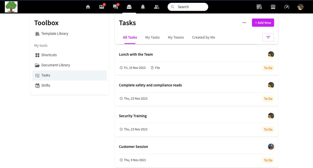This screenshot has height=168, width=313.
Task: Open the three-dot options menu in Tasks
Action: [x=244, y=23]
